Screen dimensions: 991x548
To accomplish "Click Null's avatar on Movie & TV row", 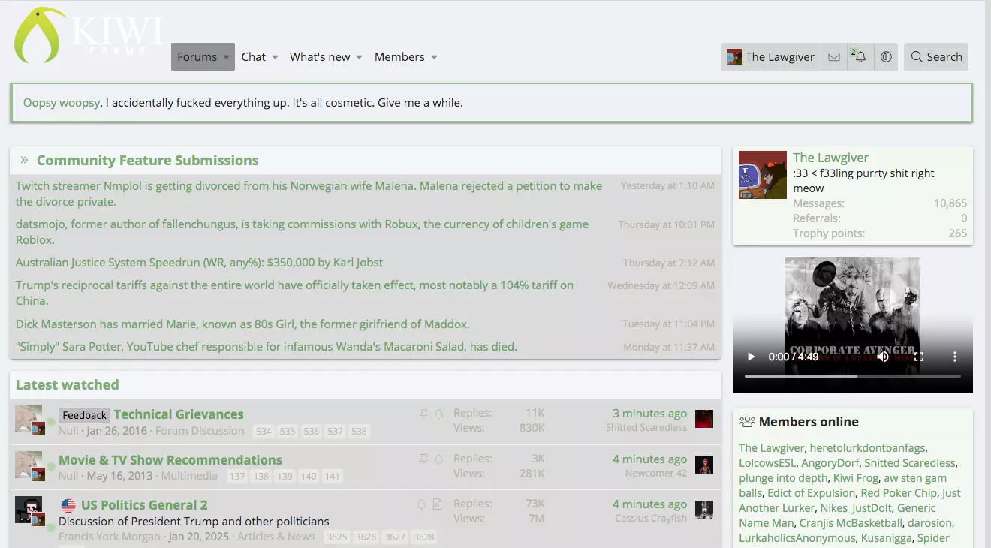I will tap(29, 464).
